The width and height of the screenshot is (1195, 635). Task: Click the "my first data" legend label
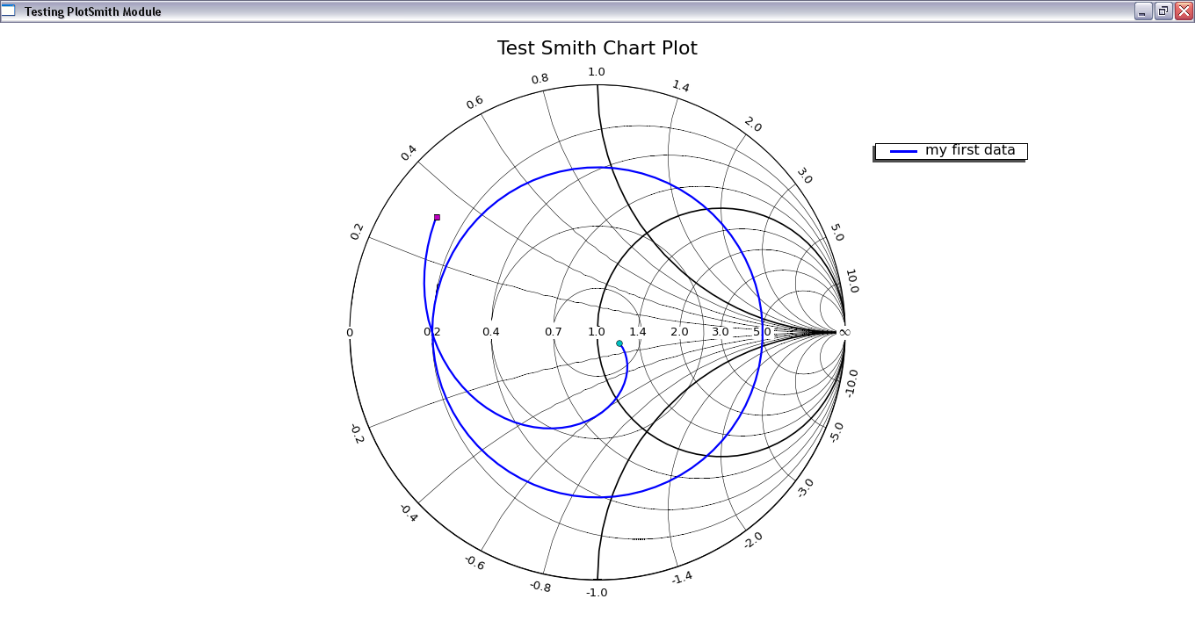coord(970,150)
